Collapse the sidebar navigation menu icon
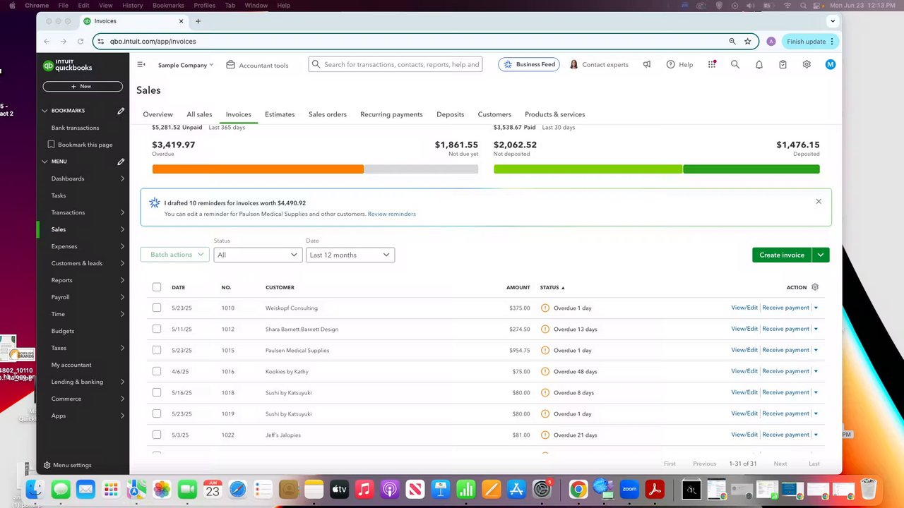The width and height of the screenshot is (904, 508). [x=141, y=64]
